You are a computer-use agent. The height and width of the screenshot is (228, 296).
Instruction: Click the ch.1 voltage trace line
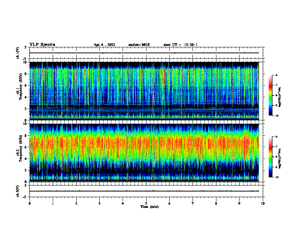tap(144, 53)
